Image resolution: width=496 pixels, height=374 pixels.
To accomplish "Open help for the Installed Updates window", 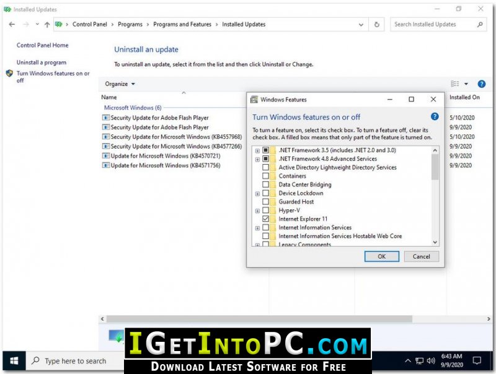I will tap(482, 84).
